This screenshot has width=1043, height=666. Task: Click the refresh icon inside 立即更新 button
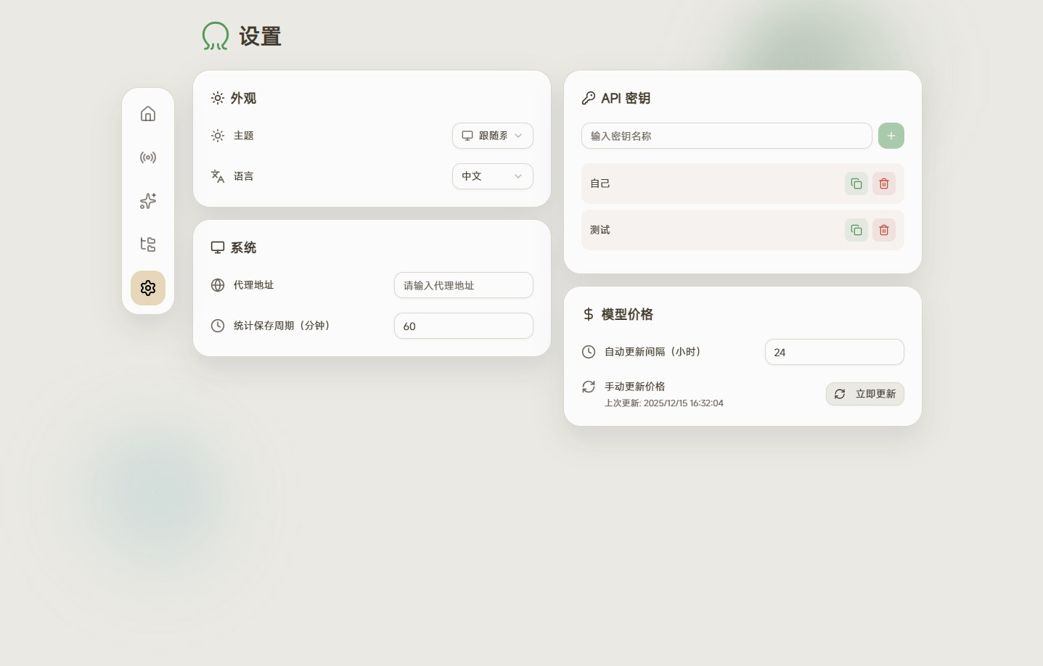click(840, 394)
